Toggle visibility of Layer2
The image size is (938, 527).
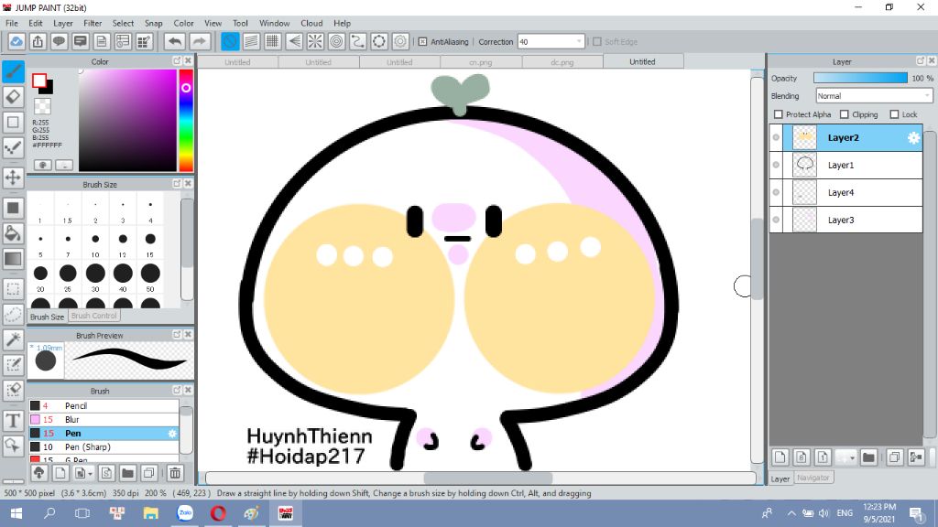776,138
